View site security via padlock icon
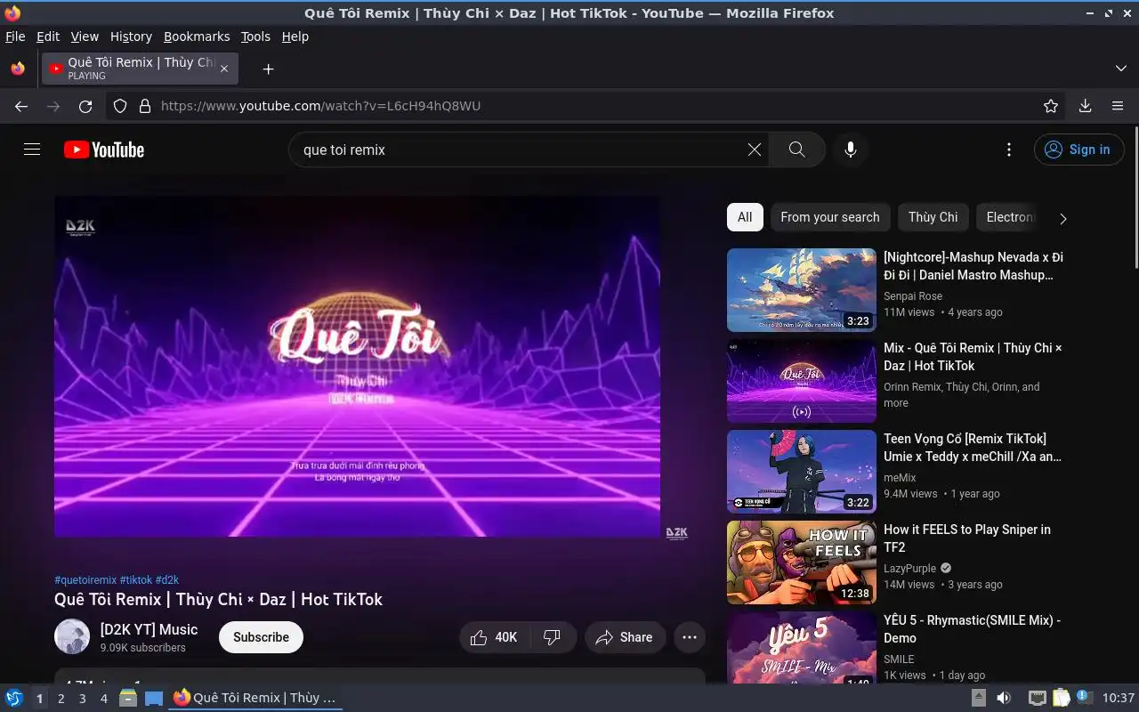This screenshot has width=1139, height=712. point(145,106)
